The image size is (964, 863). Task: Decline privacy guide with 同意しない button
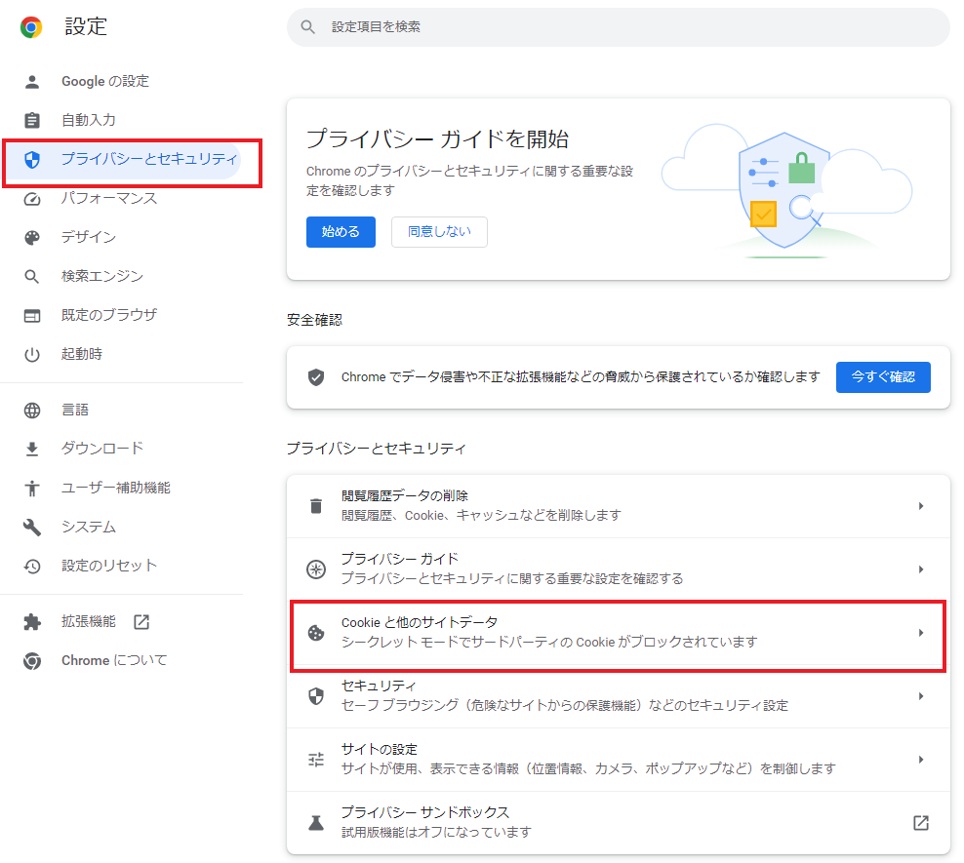440,232
